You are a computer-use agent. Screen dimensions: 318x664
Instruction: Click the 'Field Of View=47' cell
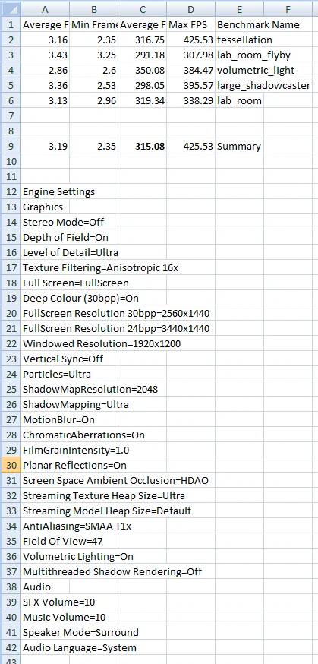pos(62,541)
